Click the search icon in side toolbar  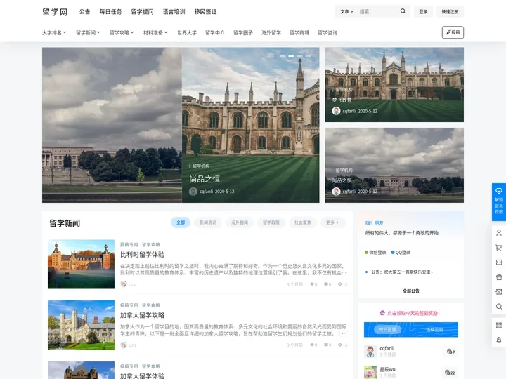498,307
